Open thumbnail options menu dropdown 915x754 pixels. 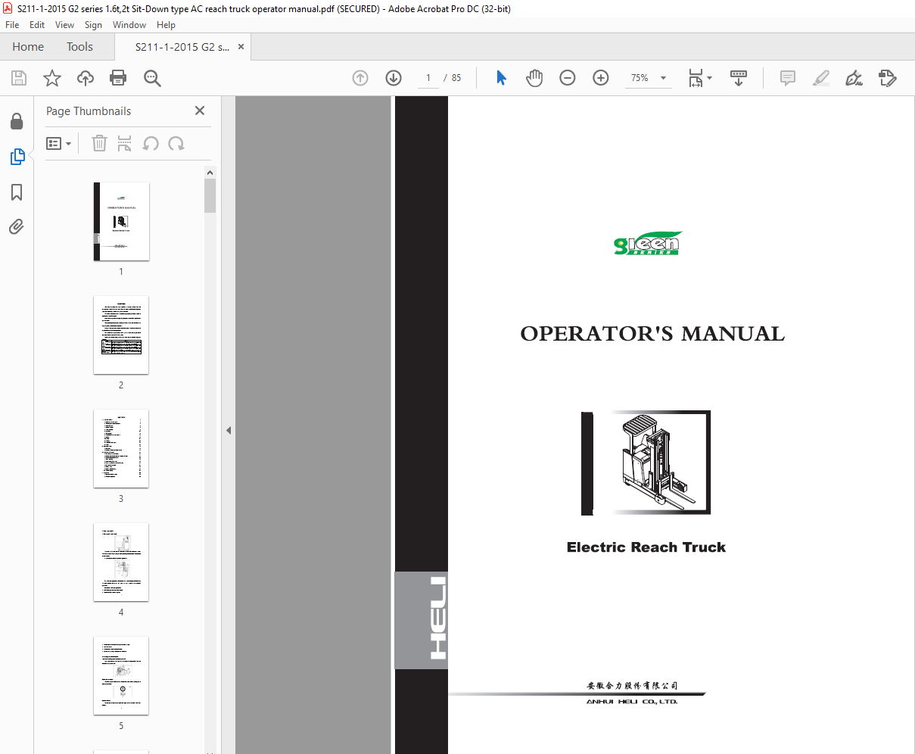coord(59,143)
